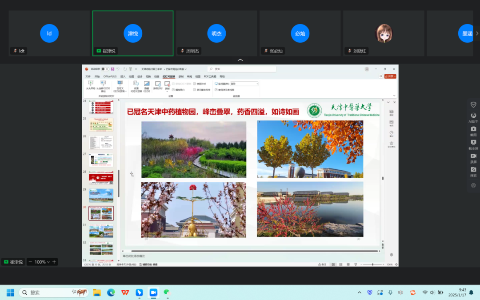This screenshot has width=480, height=300.
Task: Click the plus button beside 100% zoom
Action: [54, 262]
